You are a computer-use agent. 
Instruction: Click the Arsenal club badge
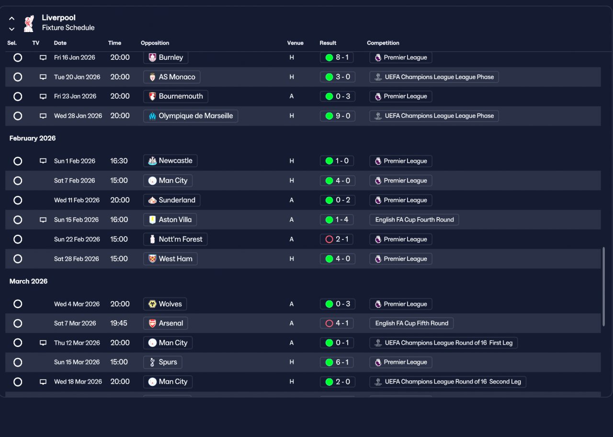coord(152,323)
